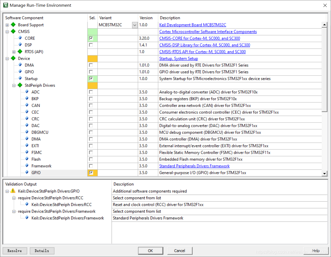Open the MCBSTM32C variant dropdown
Image resolution: width=331 pixels, height=257 pixels.
(x=135, y=25)
